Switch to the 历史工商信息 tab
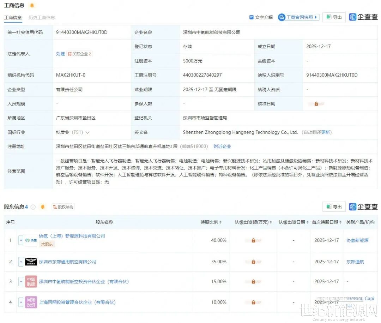 41,17
